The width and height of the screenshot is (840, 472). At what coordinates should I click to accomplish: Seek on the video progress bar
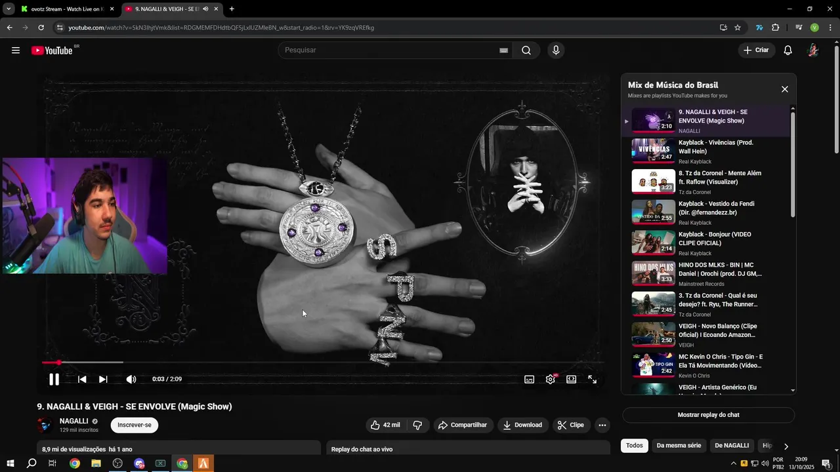(323, 363)
